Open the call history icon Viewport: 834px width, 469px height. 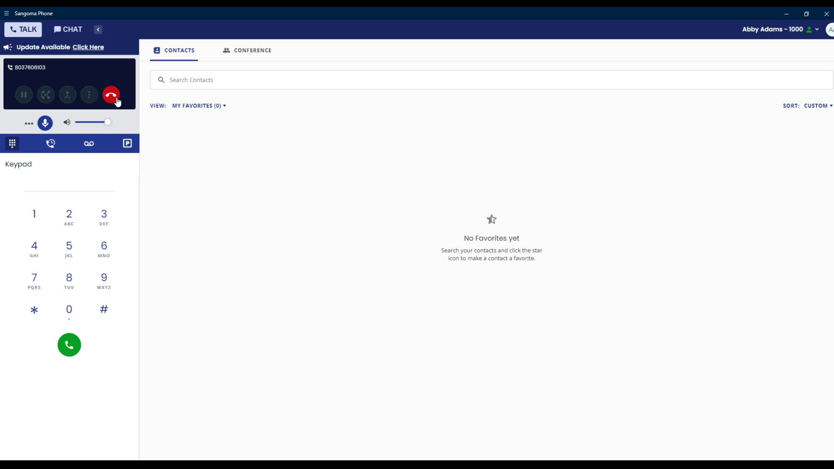tap(51, 143)
